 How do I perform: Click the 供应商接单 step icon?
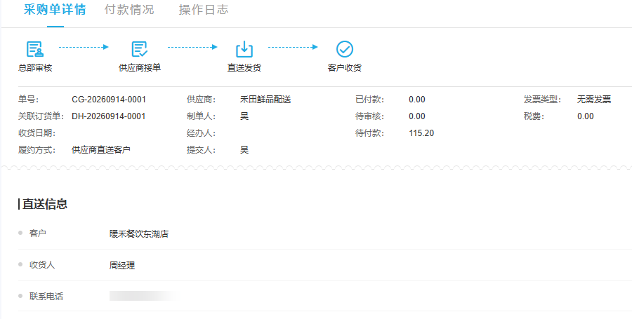tap(140, 49)
